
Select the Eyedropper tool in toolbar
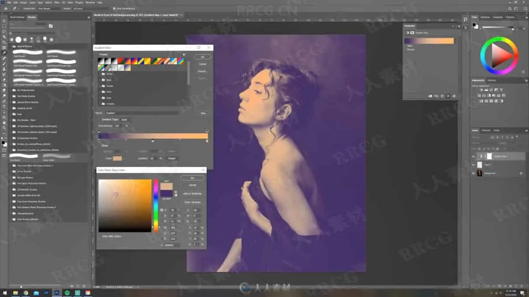pyautogui.click(x=4, y=53)
